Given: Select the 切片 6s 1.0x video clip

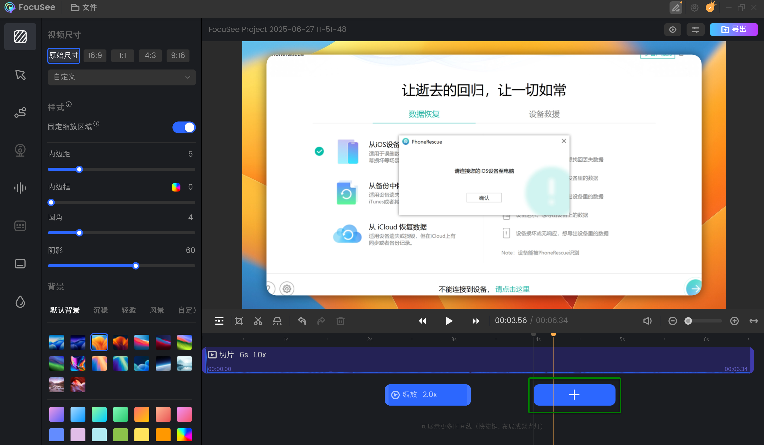Looking at the screenshot, I should [478, 360].
